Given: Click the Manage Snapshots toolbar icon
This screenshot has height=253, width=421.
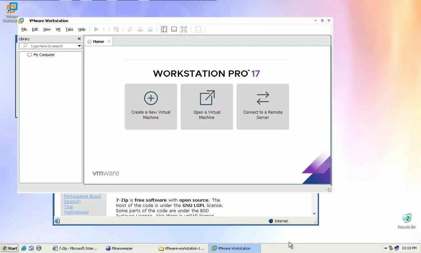Looking at the screenshot, I should point(150,29).
